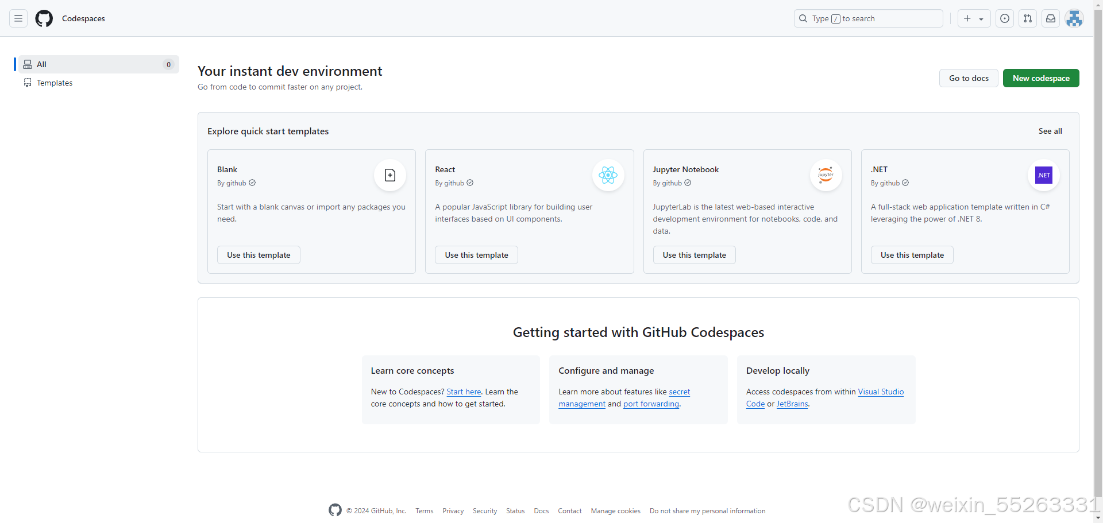Screen dimensions: 1103x523
Task: Use the .NET template
Action: pos(912,255)
